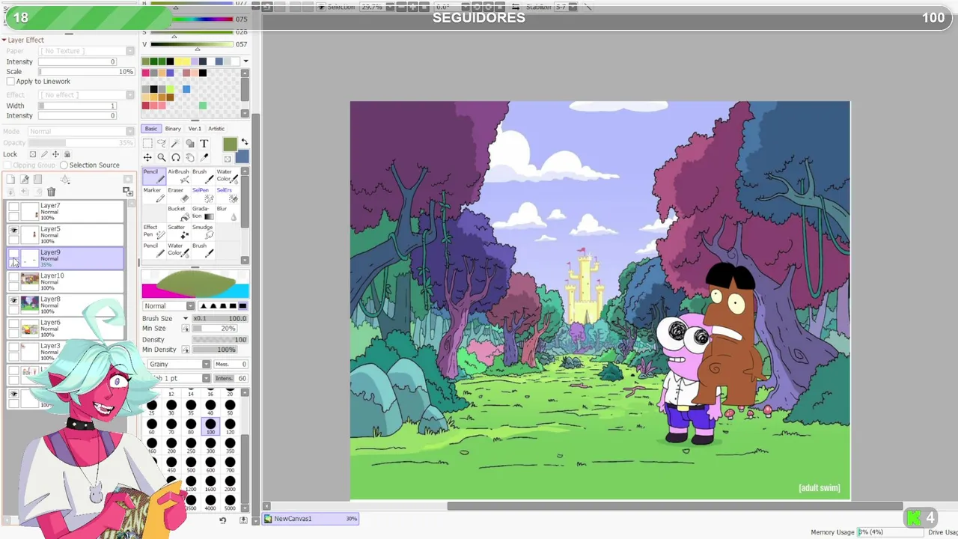The height and width of the screenshot is (539, 958).
Task: Pick the lasso selection tool
Action: [x=162, y=144]
